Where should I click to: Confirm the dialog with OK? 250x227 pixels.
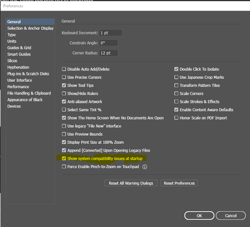pyautogui.click(x=199, y=216)
